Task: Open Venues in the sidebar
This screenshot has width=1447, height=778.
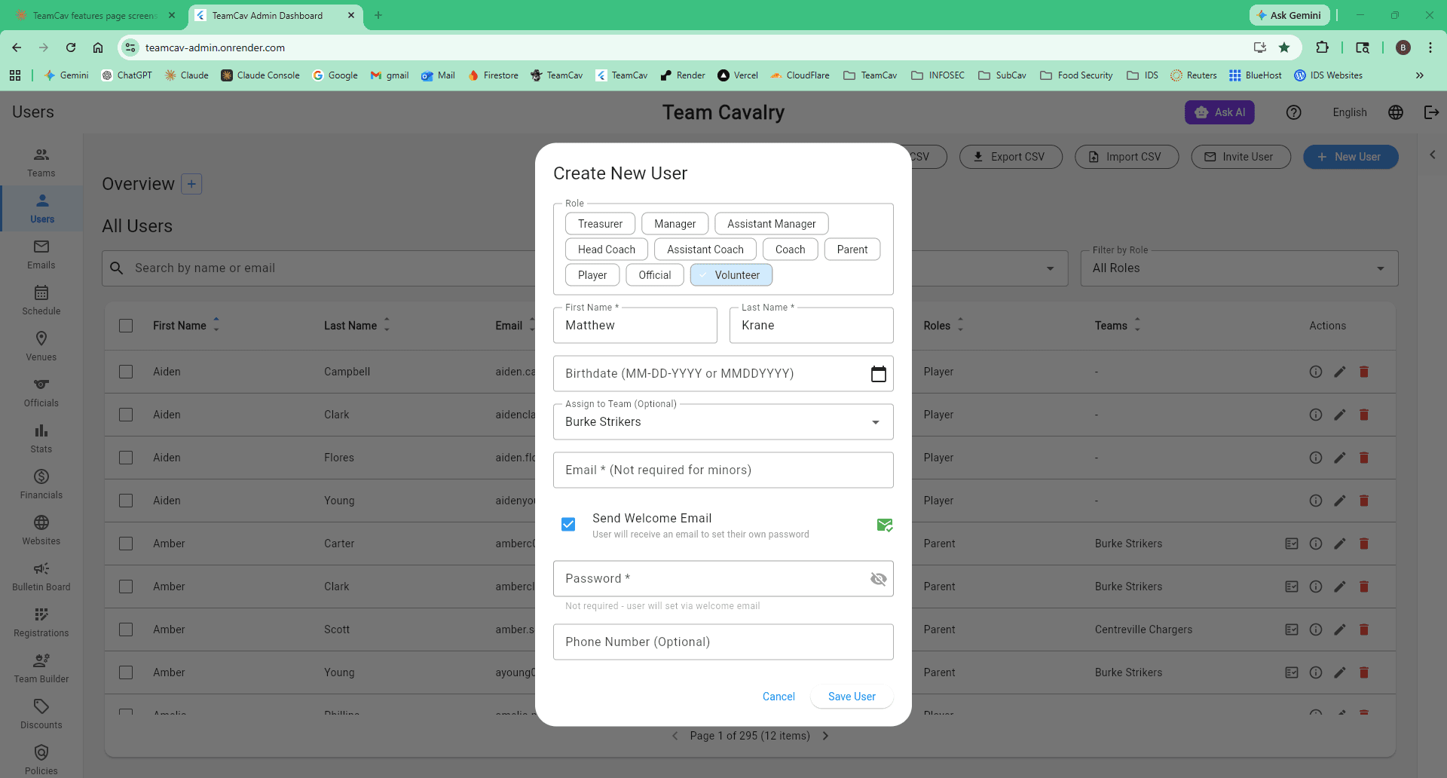Action: pos(41,347)
